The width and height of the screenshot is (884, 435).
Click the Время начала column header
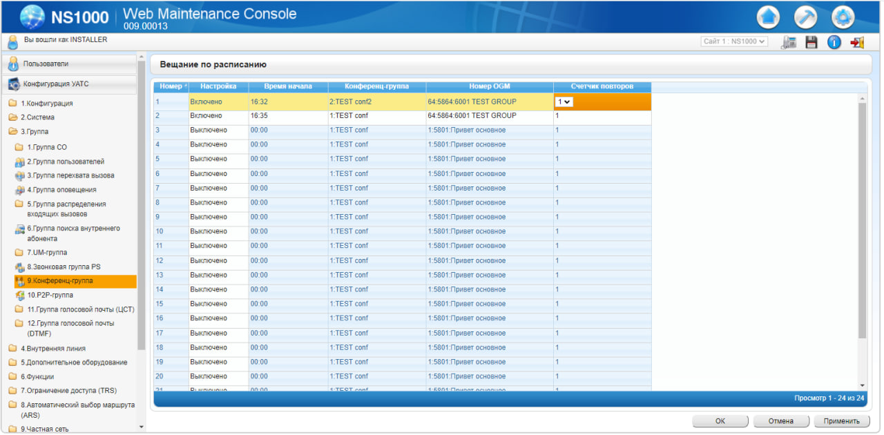(x=287, y=87)
